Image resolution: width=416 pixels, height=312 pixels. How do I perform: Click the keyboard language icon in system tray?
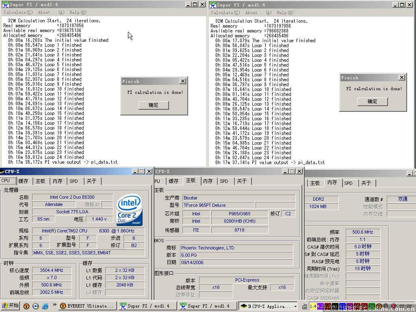pyautogui.click(x=305, y=307)
